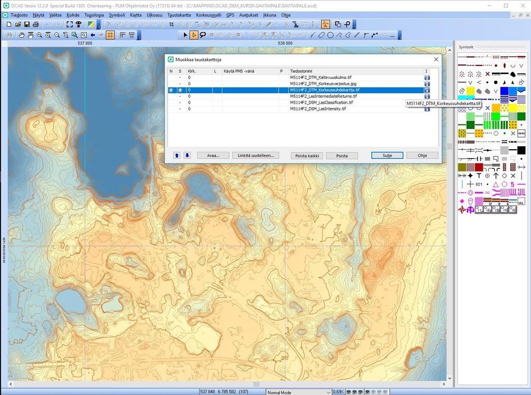Open the Taustakartta menu

(x=179, y=15)
